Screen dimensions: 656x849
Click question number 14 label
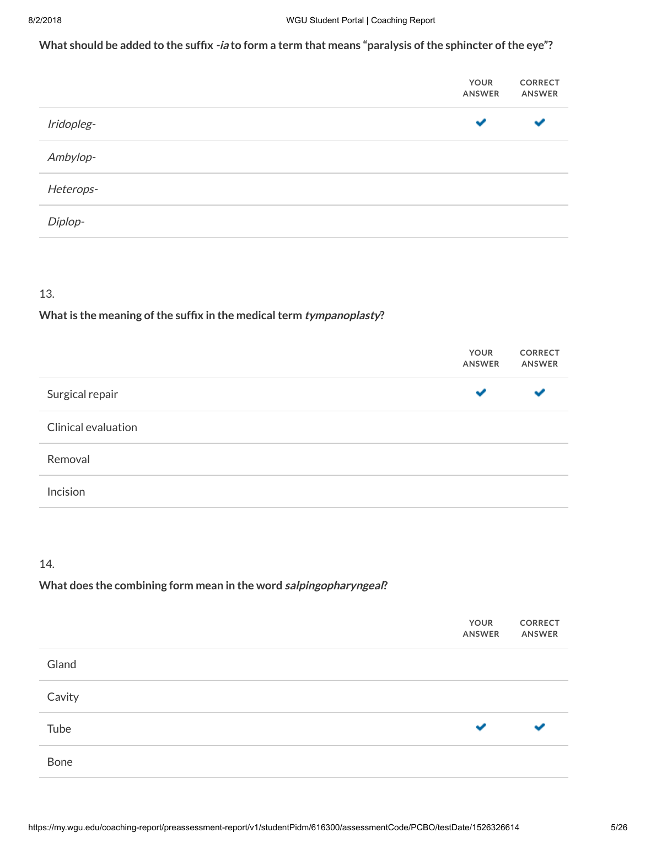(47, 564)
